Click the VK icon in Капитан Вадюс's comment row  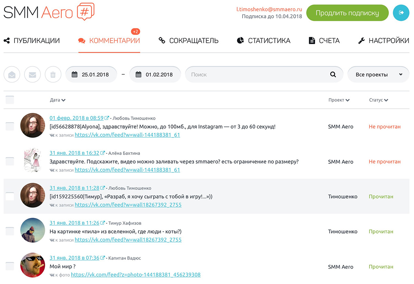(x=52, y=275)
